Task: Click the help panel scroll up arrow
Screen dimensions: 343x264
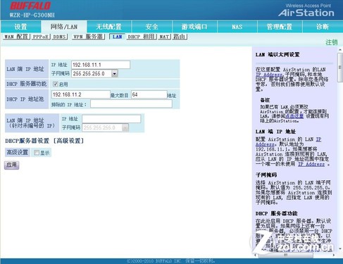Action: 340,50
